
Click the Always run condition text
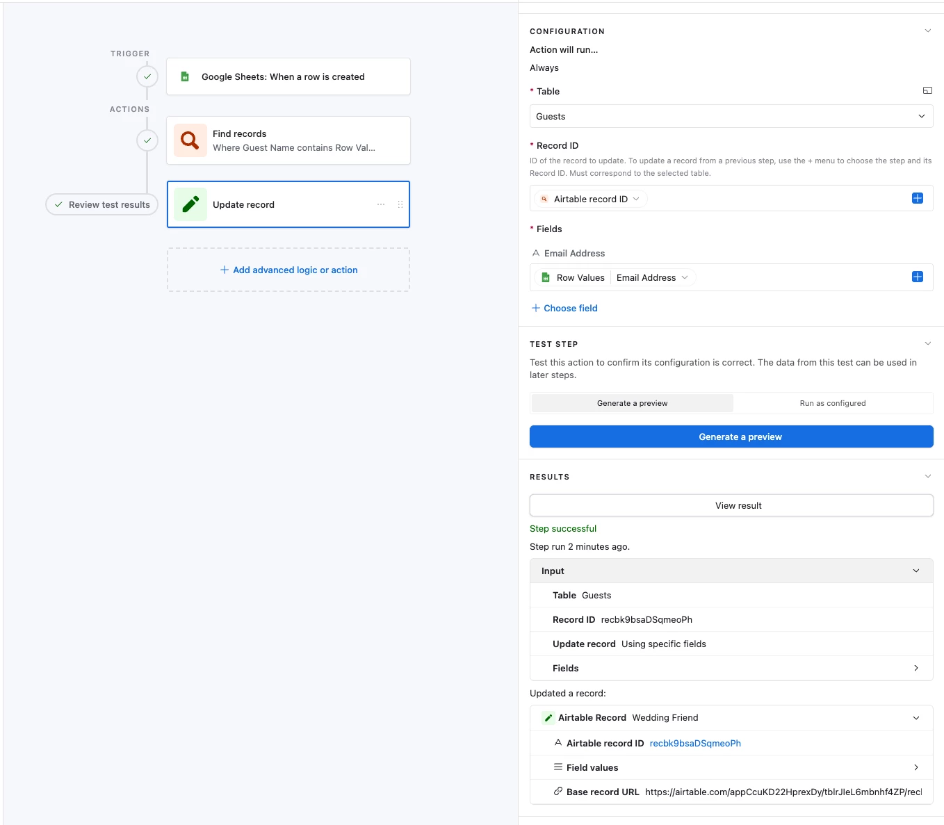[x=544, y=67]
